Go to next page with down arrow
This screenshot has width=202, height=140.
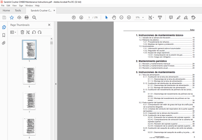(81, 17)
